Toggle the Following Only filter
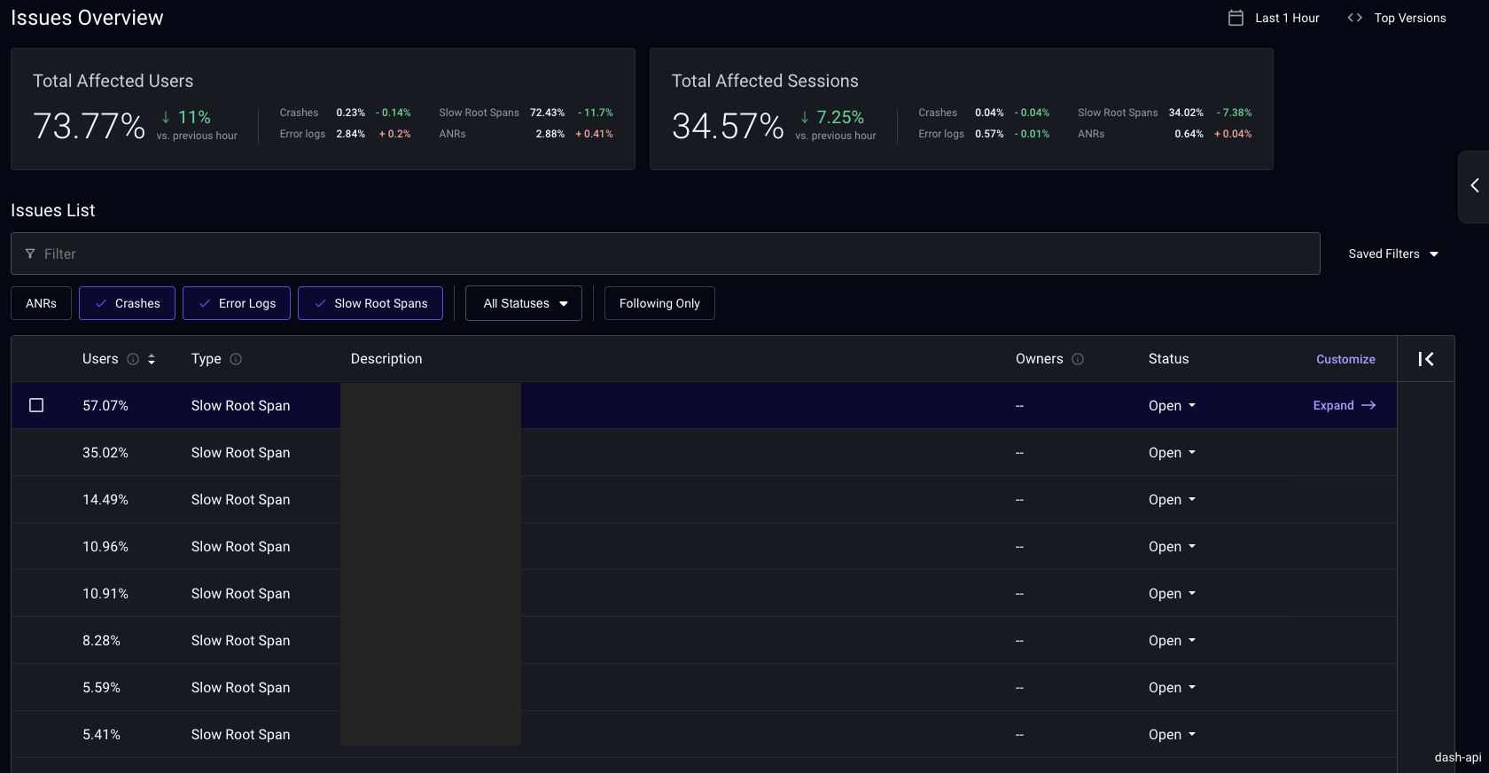 pyautogui.click(x=659, y=303)
